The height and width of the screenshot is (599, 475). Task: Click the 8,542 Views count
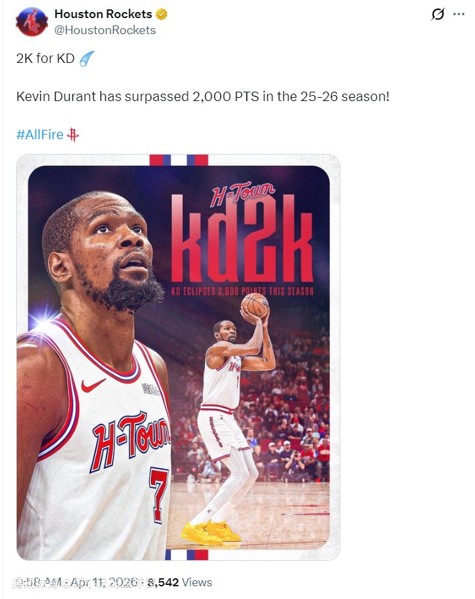click(180, 582)
